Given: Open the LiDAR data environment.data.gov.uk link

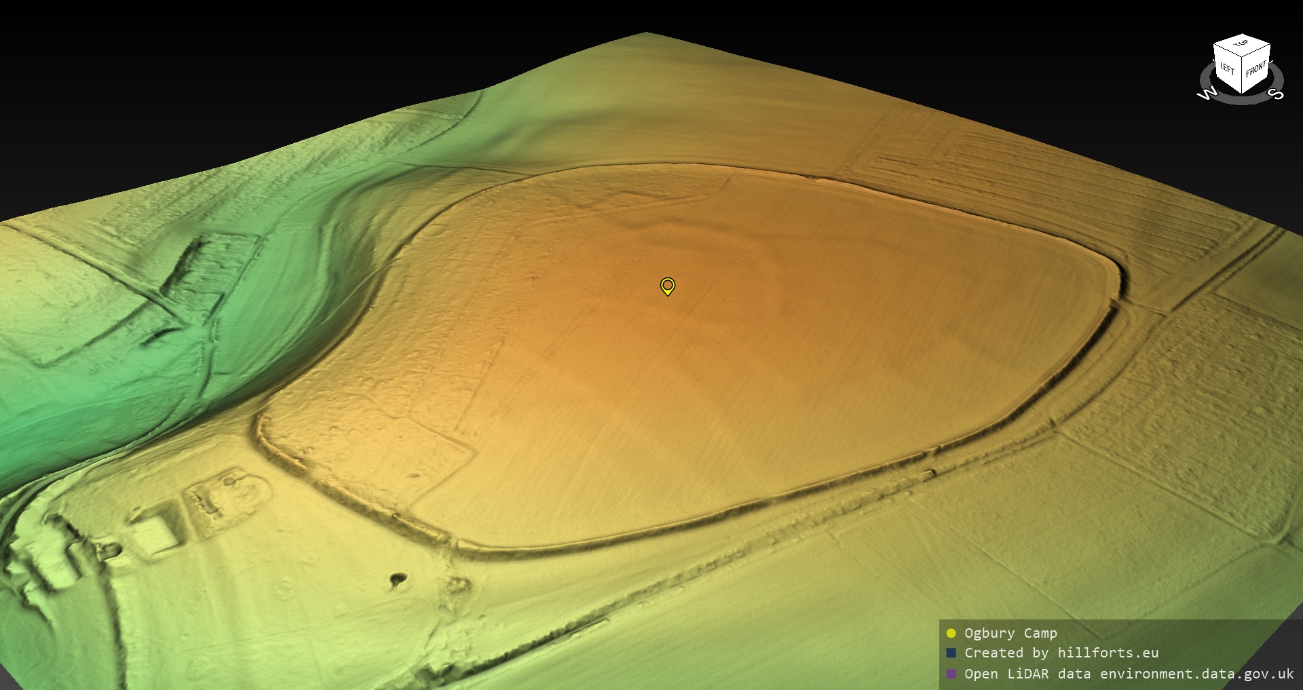Looking at the screenshot, I should 1129,674.
